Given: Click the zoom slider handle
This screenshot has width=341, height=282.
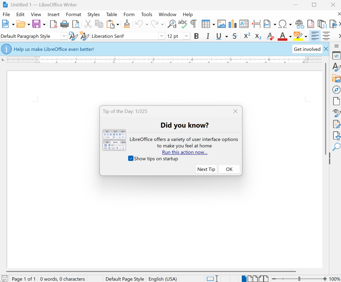Looking at the screenshot, I should [x=299, y=279].
